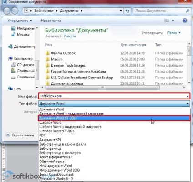Viewport: 193px width, 182px height.
Task: Click the navigation pane scroll-down arrow
Action: [x=37, y=88]
